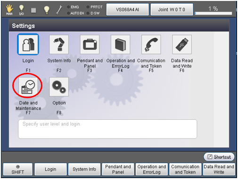The height and width of the screenshot is (179, 238).
Task: Open Pendant and Panel icon
Action: point(90,45)
